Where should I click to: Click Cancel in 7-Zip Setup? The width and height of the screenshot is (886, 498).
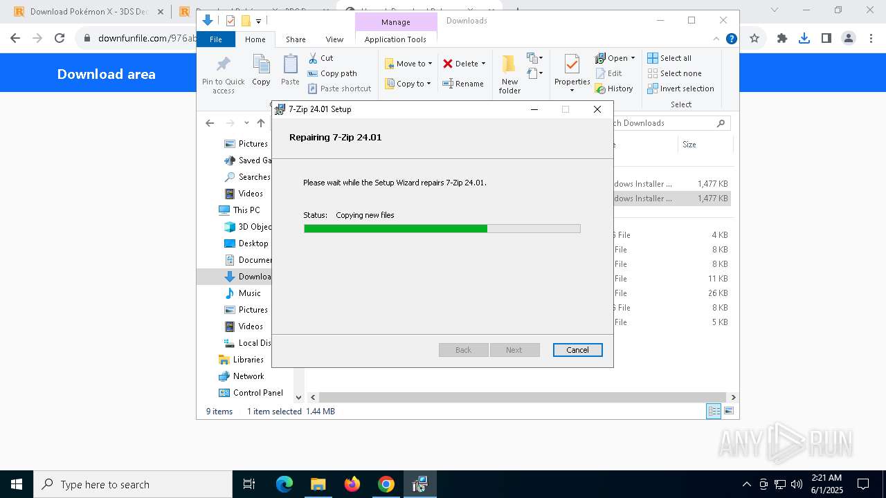(578, 350)
